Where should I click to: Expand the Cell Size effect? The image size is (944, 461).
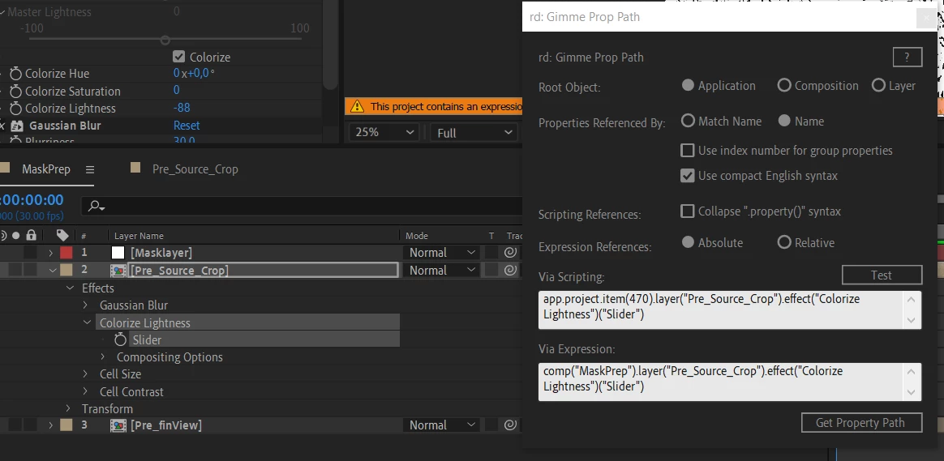(85, 373)
